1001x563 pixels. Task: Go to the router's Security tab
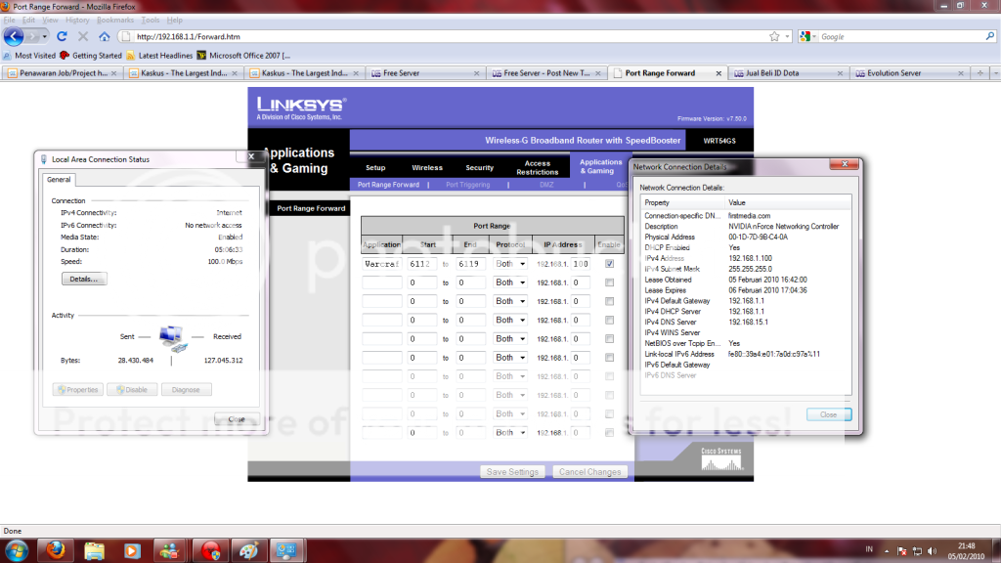pos(479,167)
